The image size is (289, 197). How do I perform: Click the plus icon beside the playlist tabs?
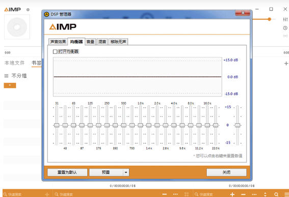pyautogui.click(x=286, y=64)
